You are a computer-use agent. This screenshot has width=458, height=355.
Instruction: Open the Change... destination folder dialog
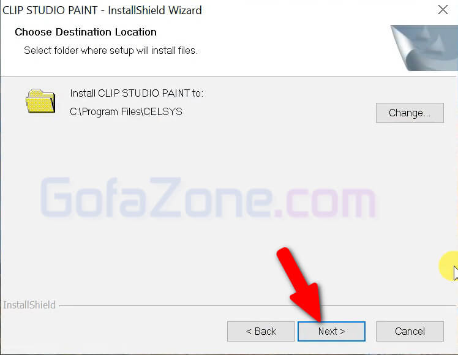tap(410, 113)
